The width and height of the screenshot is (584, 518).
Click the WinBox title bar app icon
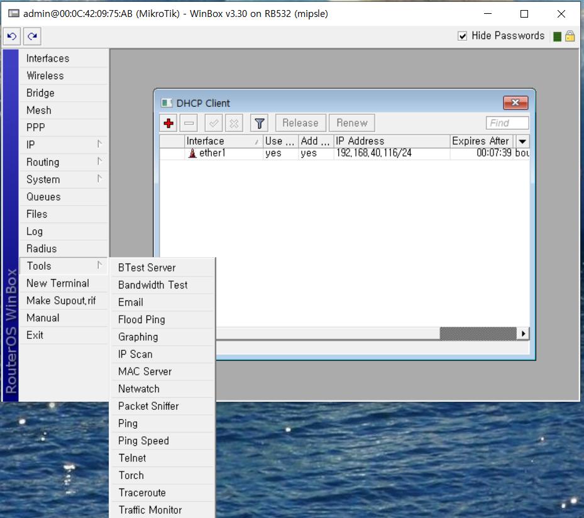14,14
